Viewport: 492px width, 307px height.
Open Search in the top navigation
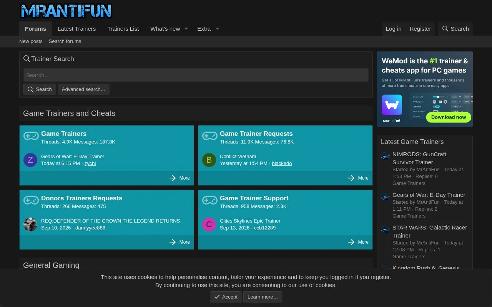tap(455, 29)
